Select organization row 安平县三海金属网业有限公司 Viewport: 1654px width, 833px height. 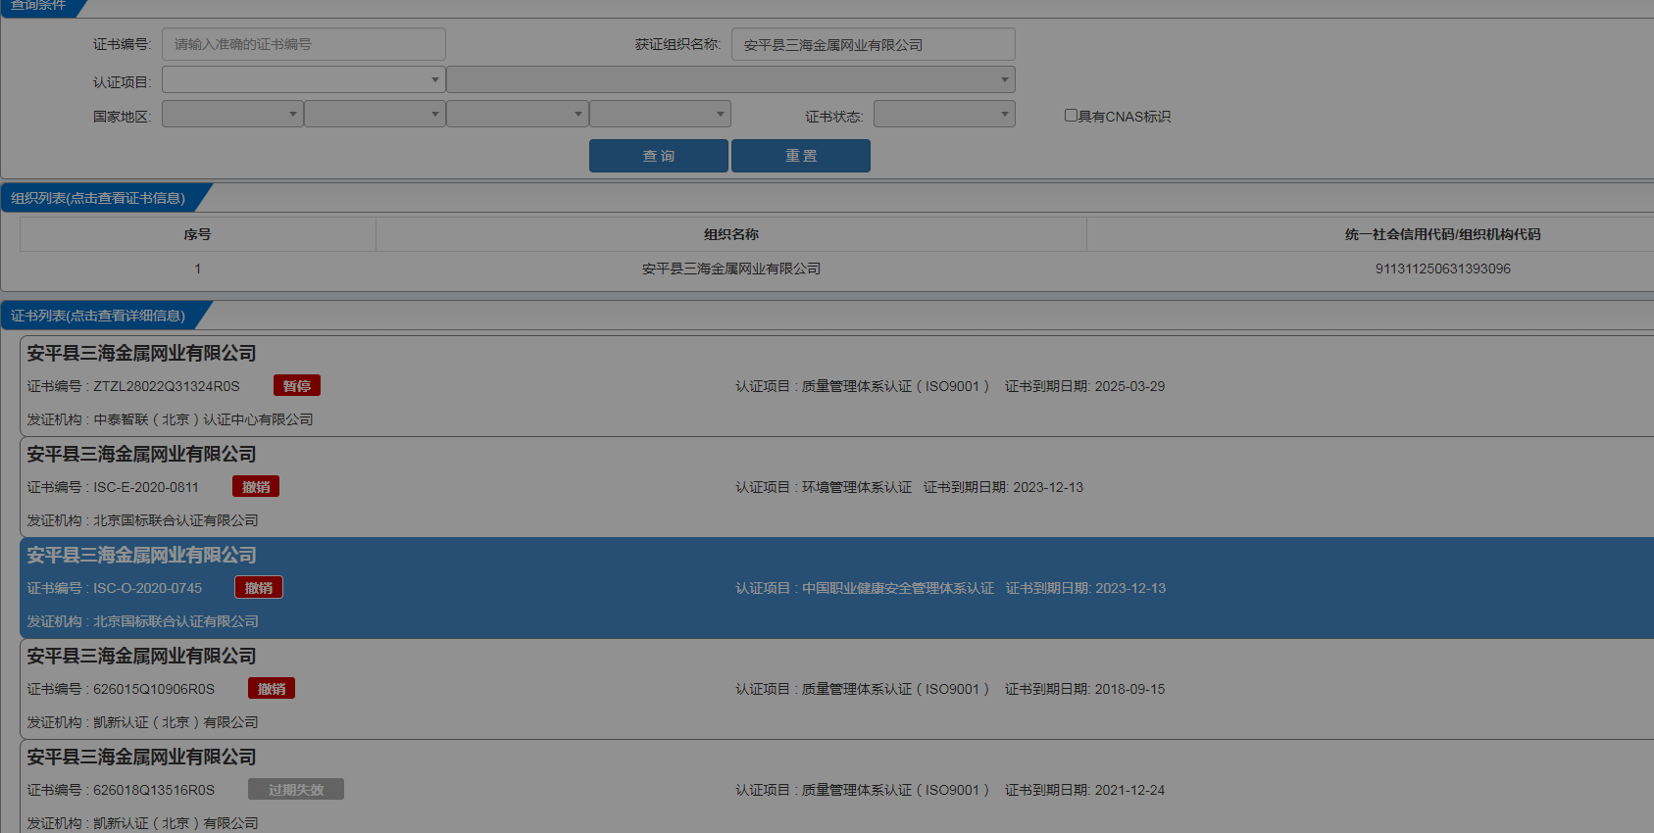(731, 269)
